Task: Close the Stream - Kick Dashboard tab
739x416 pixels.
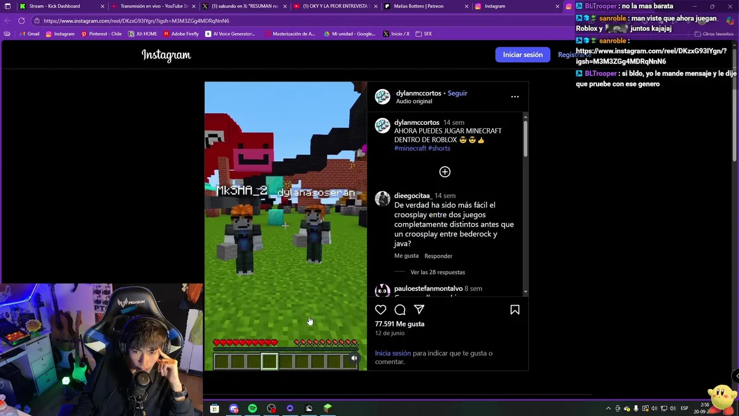Action: (x=103, y=6)
